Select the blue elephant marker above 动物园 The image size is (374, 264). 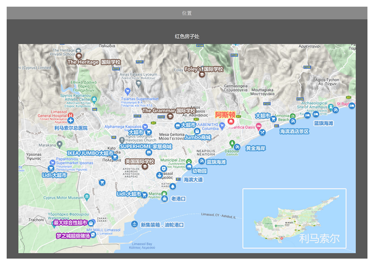[189, 167]
